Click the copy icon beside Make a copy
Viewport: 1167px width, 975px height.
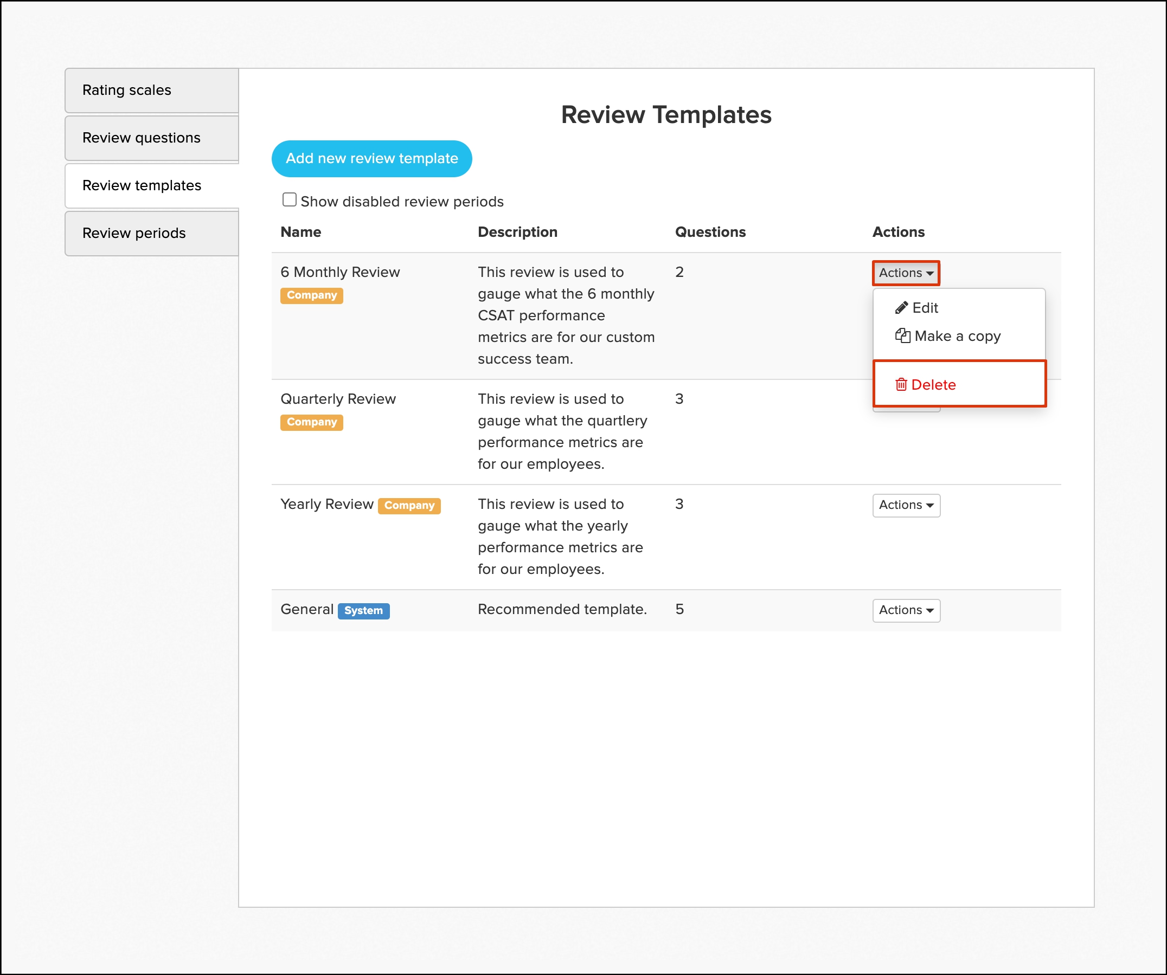point(902,336)
